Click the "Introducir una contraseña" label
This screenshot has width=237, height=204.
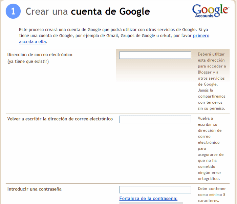pos(35,189)
